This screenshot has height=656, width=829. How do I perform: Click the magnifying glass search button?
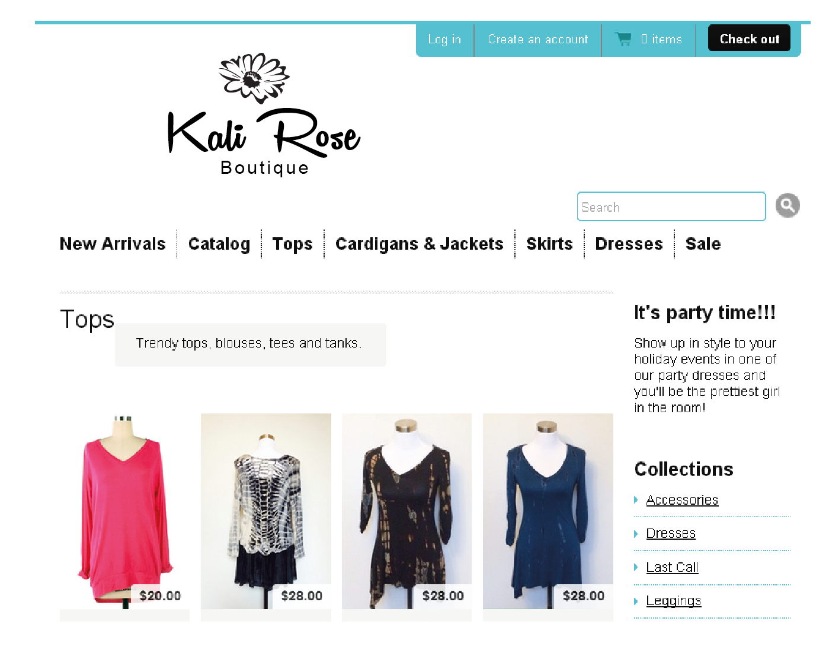coord(788,206)
